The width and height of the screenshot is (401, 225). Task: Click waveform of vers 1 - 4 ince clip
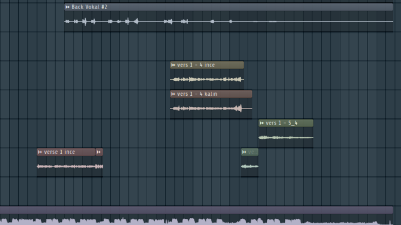click(x=207, y=79)
